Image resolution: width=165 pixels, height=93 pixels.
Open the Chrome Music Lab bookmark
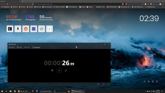click(x=124, y=7)
